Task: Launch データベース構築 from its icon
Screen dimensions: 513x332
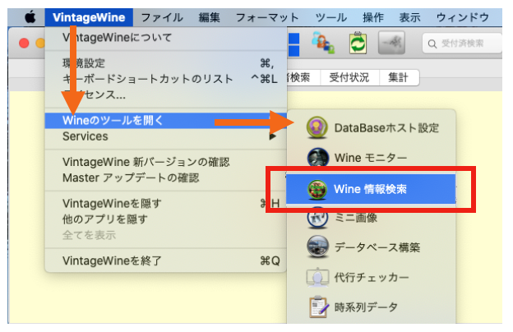Action: tap(317, 247)
